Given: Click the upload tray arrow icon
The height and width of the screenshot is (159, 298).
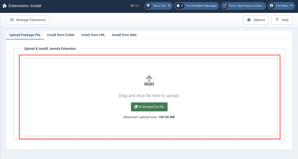Looking at the screenshot, I should pyautogui.click(x=149, y=81).
